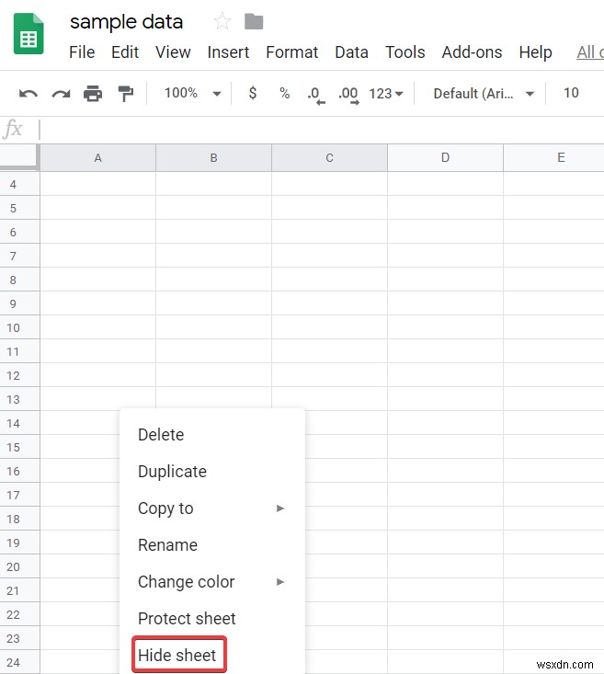Select row 10 header
This screenshot has height=674, width=604.
[x=19, y=328]
